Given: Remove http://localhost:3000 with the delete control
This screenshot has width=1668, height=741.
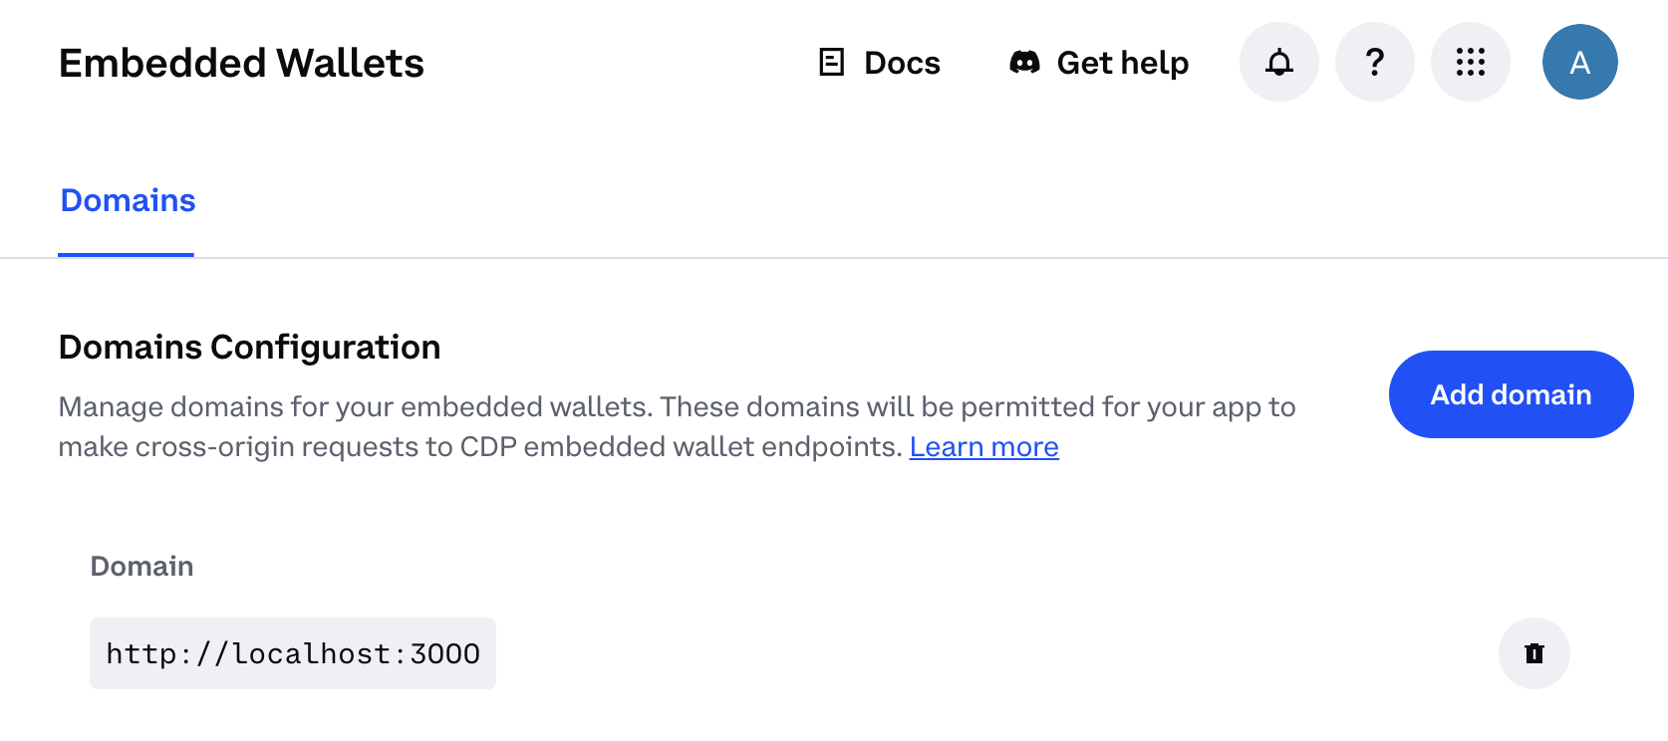Looking at the screenshot, I should click(1533, 653).
